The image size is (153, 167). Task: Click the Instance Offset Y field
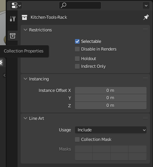coord(111,98)
